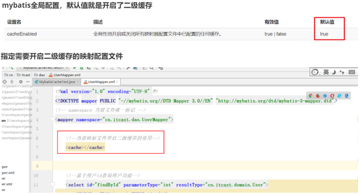Preview in Safari browser
Viewport: 360px width, 195px height.
point(325,96)
